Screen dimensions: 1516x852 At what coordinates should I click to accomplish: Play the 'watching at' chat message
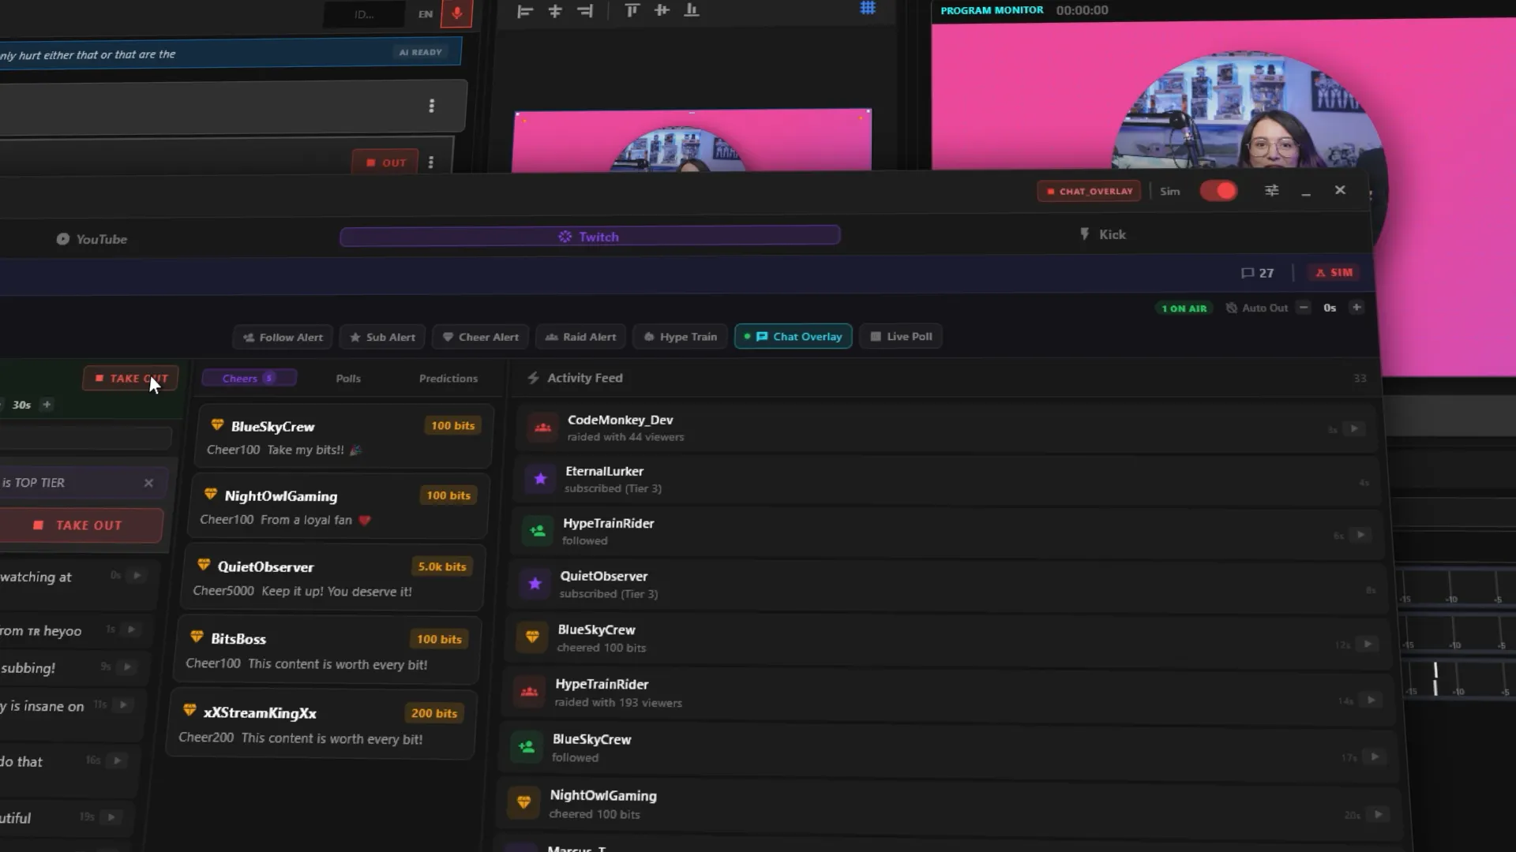(x=137, y=575)
